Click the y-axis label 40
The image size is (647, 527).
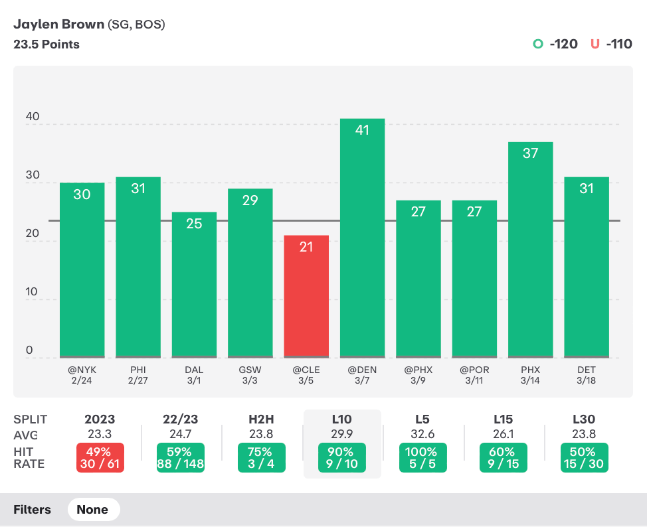[x=33, y=116]
